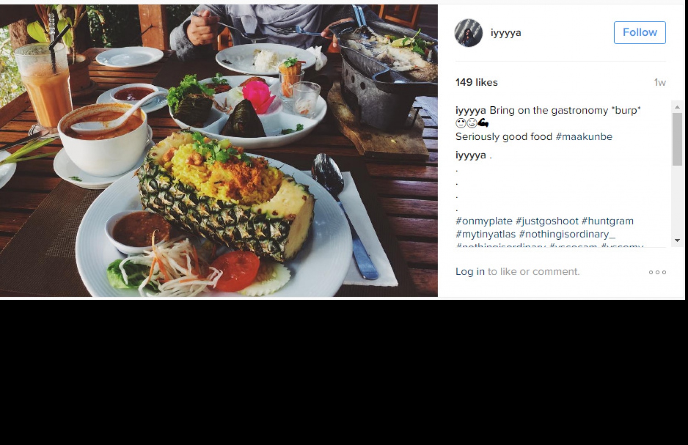The height and width of the screenshot is (445, 688).
Task: Click the comments scrollbar thumb
Action: tap(677, 139)
